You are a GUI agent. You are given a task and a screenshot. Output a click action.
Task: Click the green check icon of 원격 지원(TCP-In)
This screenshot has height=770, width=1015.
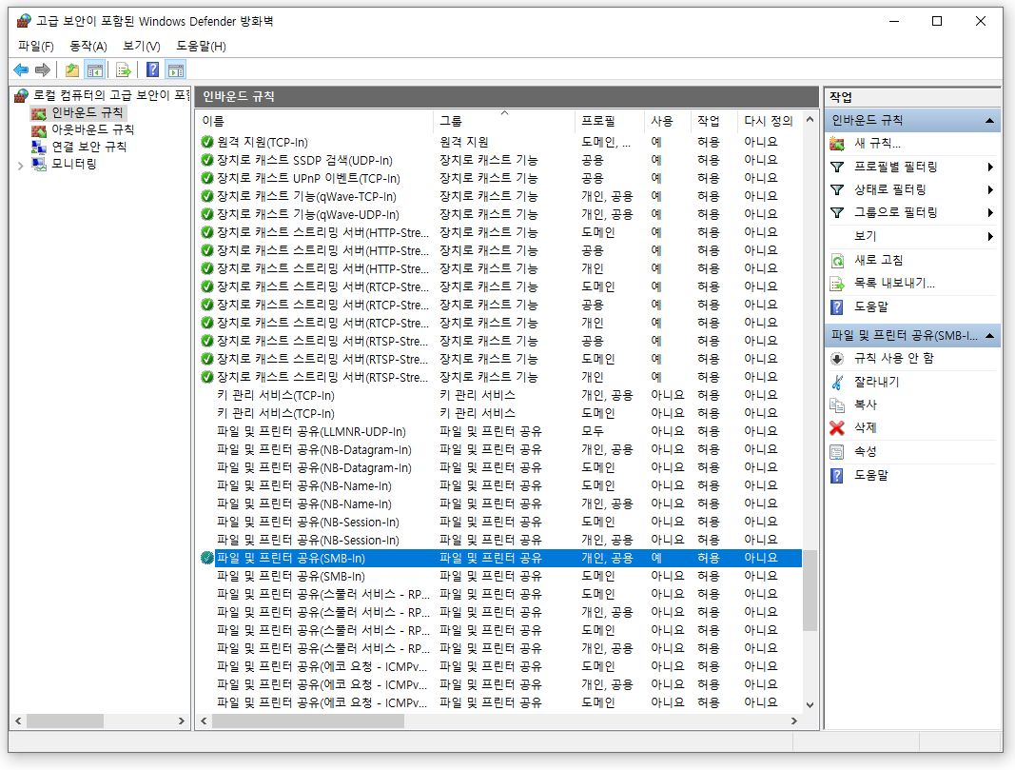click(207, 142)
